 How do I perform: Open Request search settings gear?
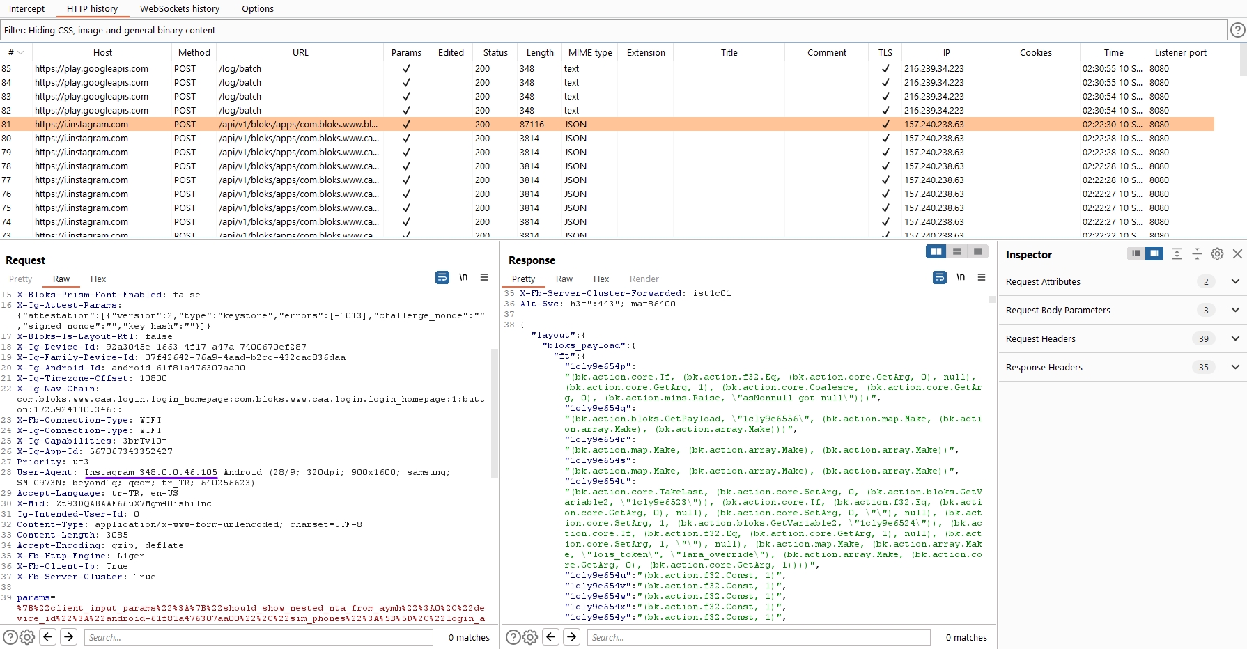click(27, 637)
